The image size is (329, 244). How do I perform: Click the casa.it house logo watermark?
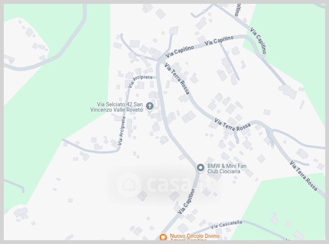[128, 185]
